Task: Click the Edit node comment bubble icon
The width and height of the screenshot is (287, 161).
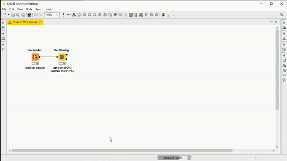Action: pos(115,15)
